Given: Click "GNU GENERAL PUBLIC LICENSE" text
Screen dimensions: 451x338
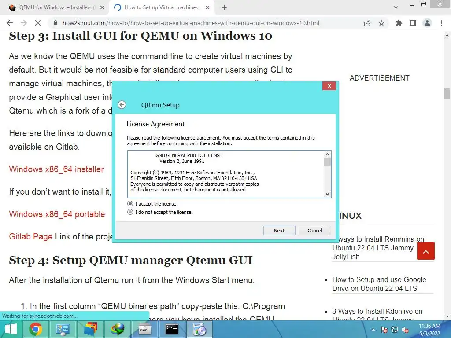Looking at the screenshot, I should tap(189, 155).
